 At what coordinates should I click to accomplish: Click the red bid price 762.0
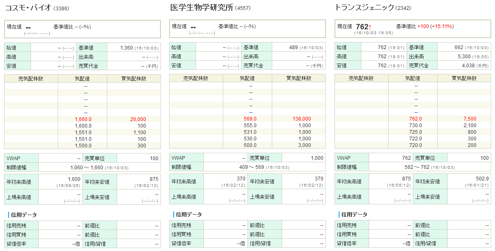tap(415, 119)
